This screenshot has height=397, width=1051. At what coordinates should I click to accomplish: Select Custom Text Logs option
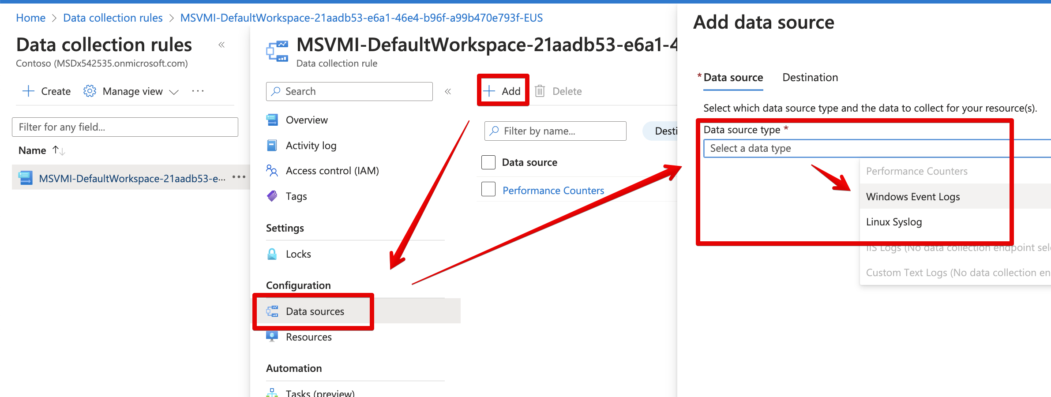click(955, 273)
